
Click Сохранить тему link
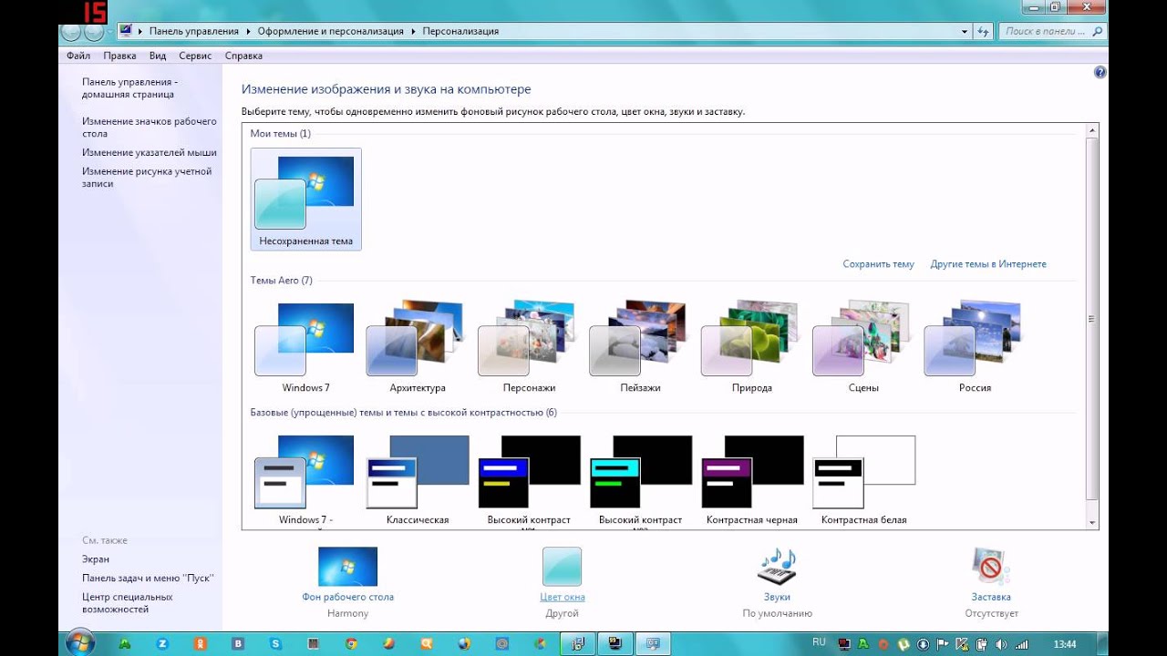878,264
